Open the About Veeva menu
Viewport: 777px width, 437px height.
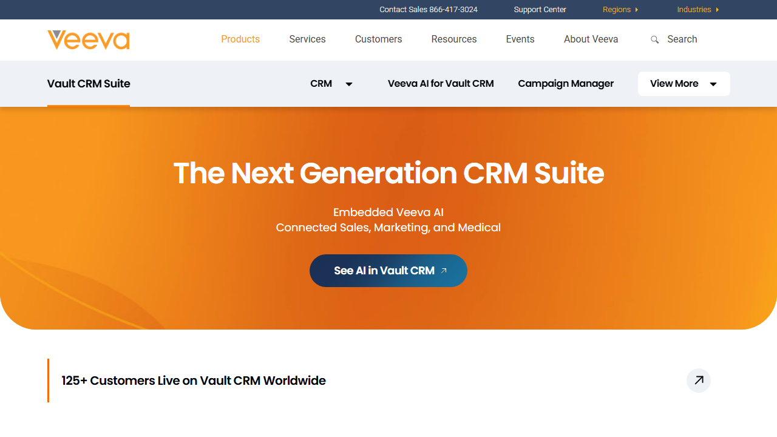pos(591,39)
